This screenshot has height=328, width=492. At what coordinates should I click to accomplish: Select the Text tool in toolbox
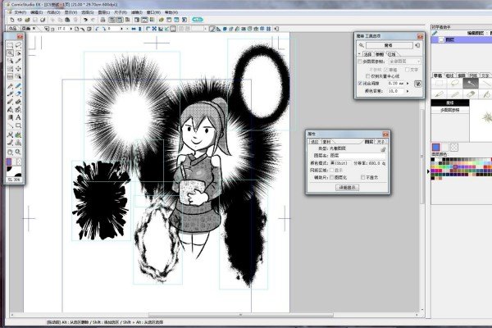coord(18,117)
